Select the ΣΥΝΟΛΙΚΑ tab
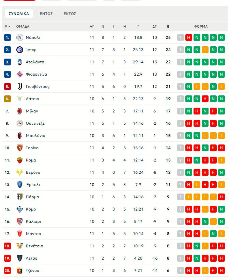Image resolution: width=230 pixels, height=277 pixels. [x=19, y=14]
